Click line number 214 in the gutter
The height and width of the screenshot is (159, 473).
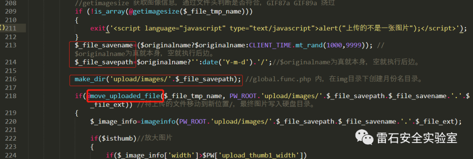click(x=11, y=63)
